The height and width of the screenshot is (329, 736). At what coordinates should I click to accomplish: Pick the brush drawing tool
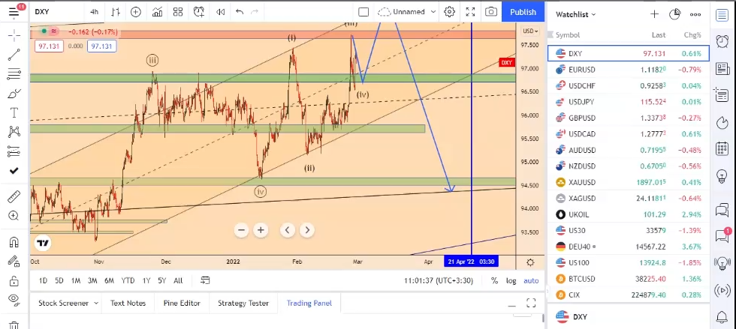pos(14,94)
